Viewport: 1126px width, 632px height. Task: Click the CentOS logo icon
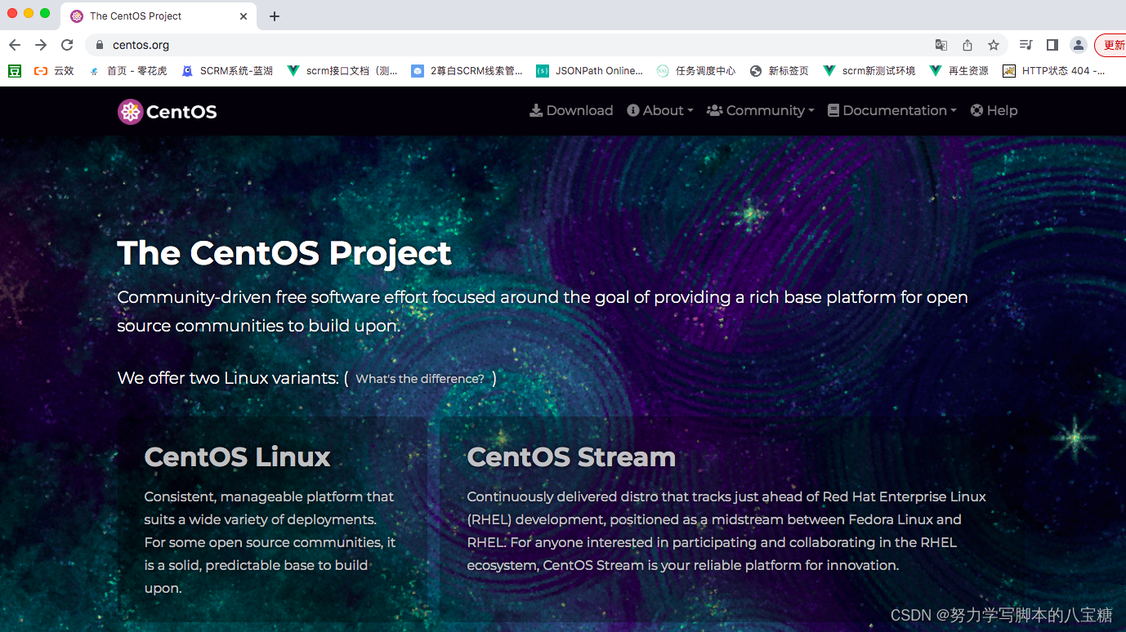(130, 111)
